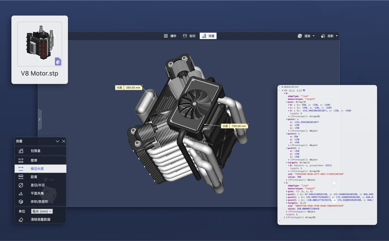The height and width of the screenshot is (241, 389).
Task: Open the 毫米 (mm) unit selector
Action: point(42,211)
